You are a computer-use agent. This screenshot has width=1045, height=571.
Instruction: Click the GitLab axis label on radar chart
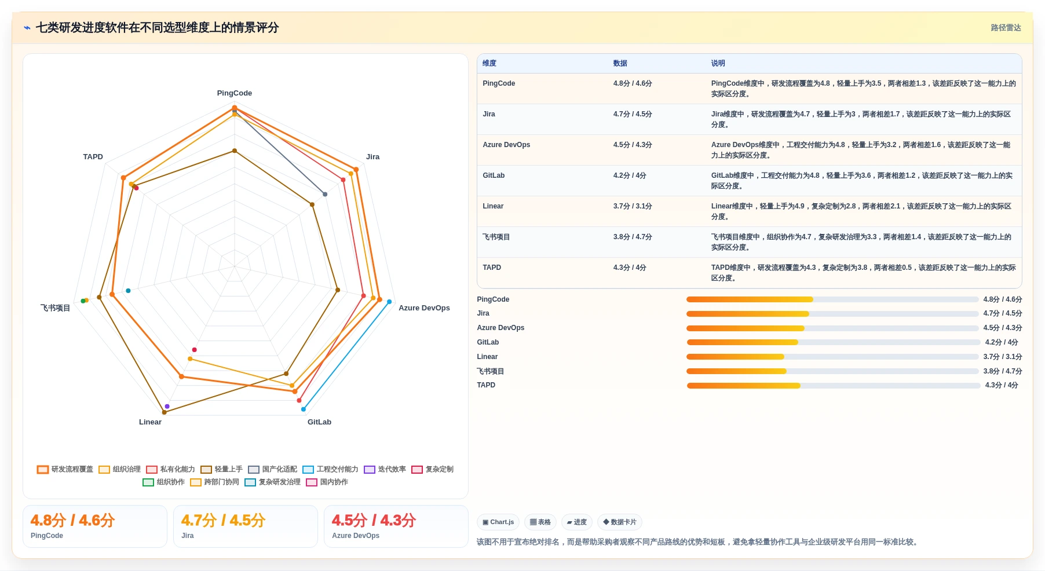click(x=320, y=422)
